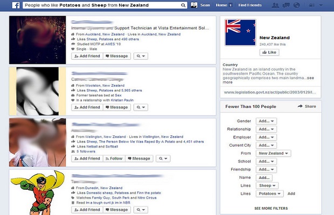Click SEE MORE FILTERS

pyautogui.click(x=271, y=209)
